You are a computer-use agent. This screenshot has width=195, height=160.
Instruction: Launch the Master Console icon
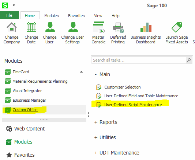point(99,27)
